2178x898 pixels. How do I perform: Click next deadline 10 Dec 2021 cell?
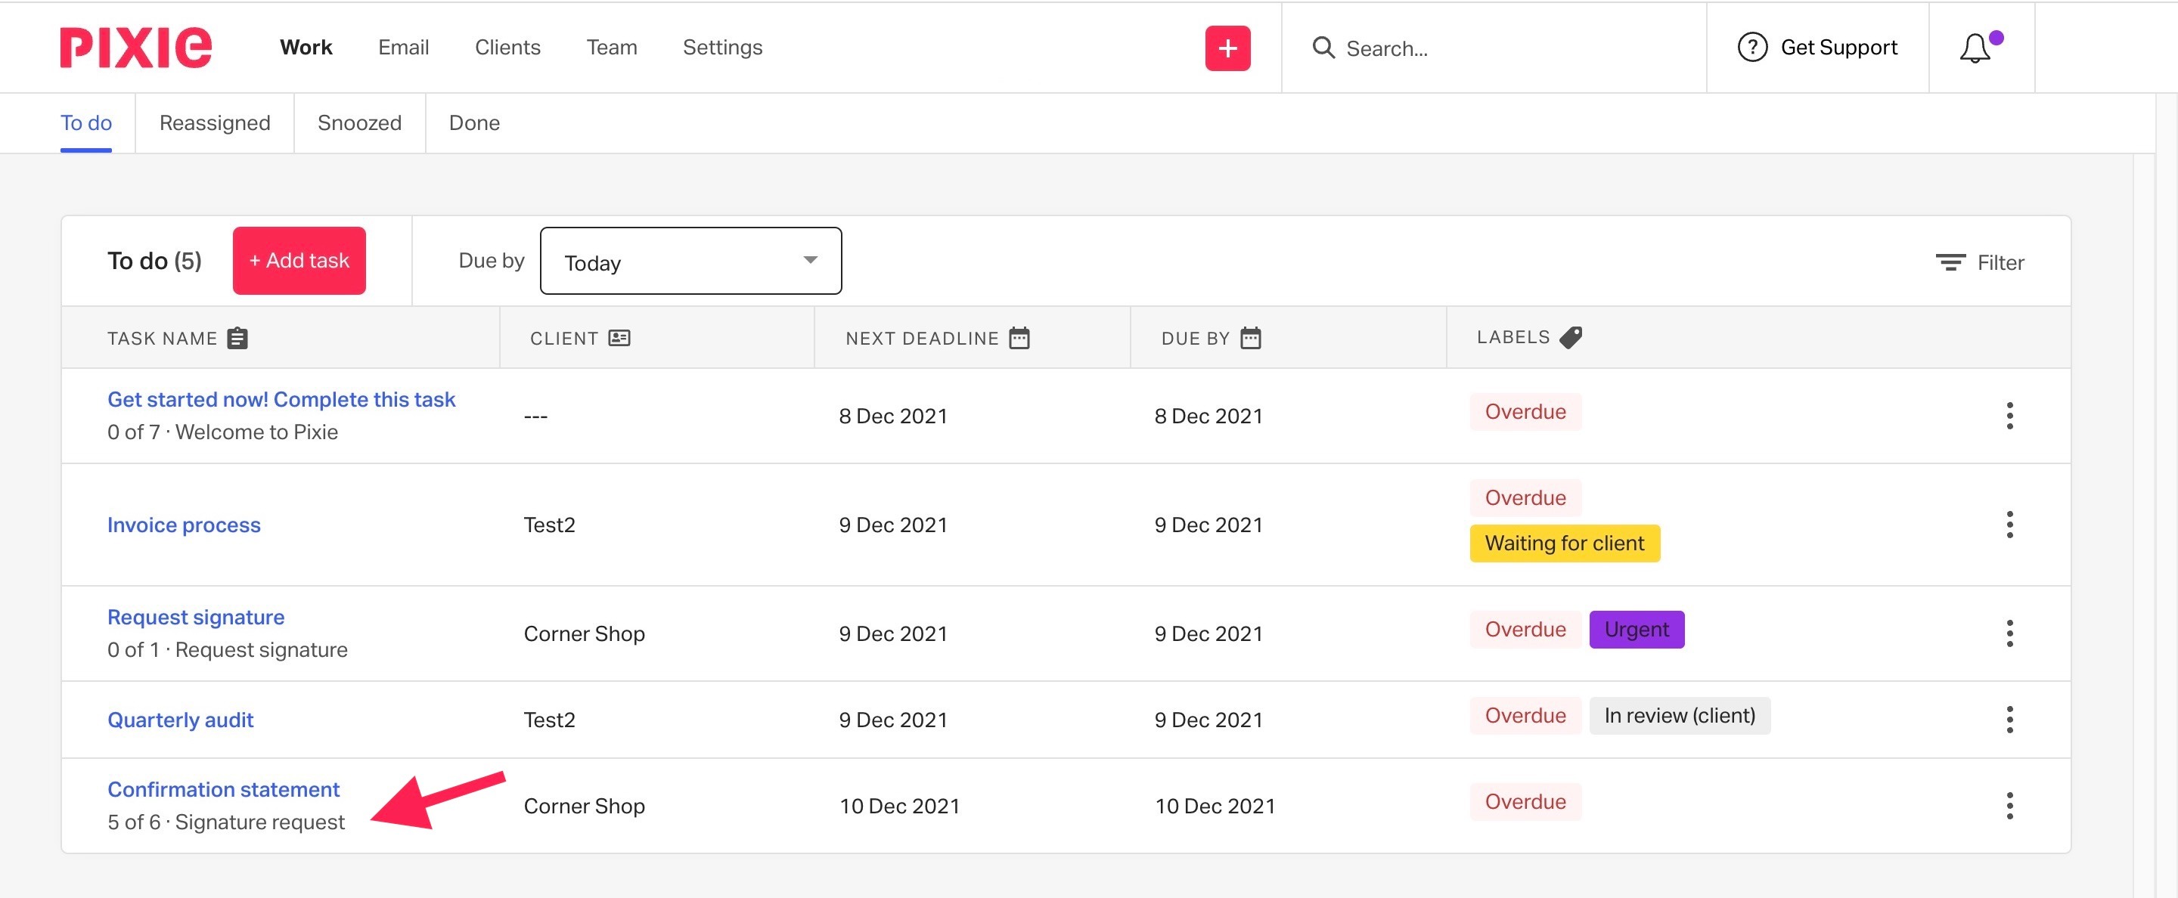[898, 806]
